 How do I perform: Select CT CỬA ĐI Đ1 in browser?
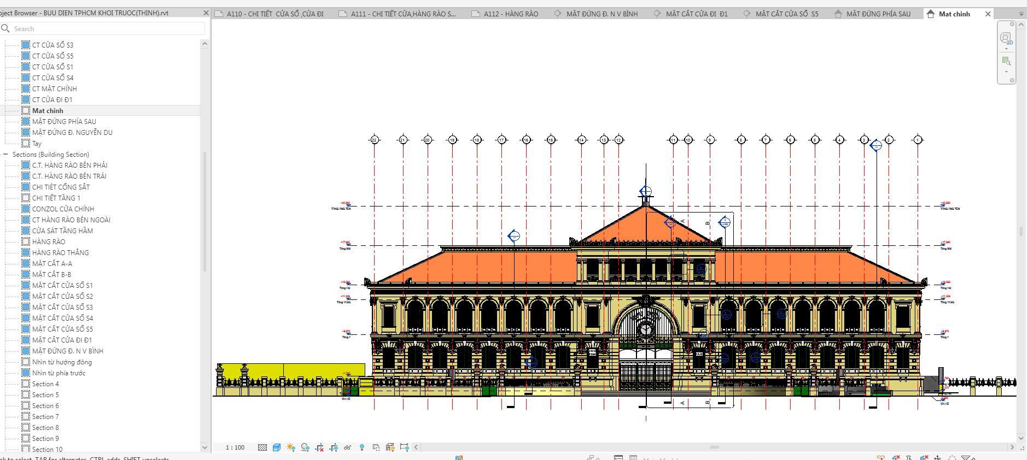tap(52, 99)
